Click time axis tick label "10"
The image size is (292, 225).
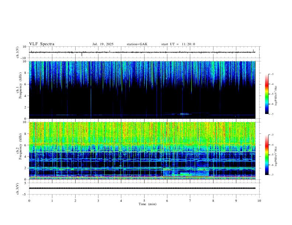pos(259,201)
